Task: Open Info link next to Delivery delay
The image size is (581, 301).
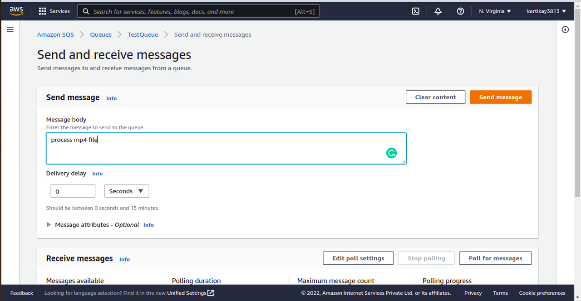Action: click(x=97, y=174)
